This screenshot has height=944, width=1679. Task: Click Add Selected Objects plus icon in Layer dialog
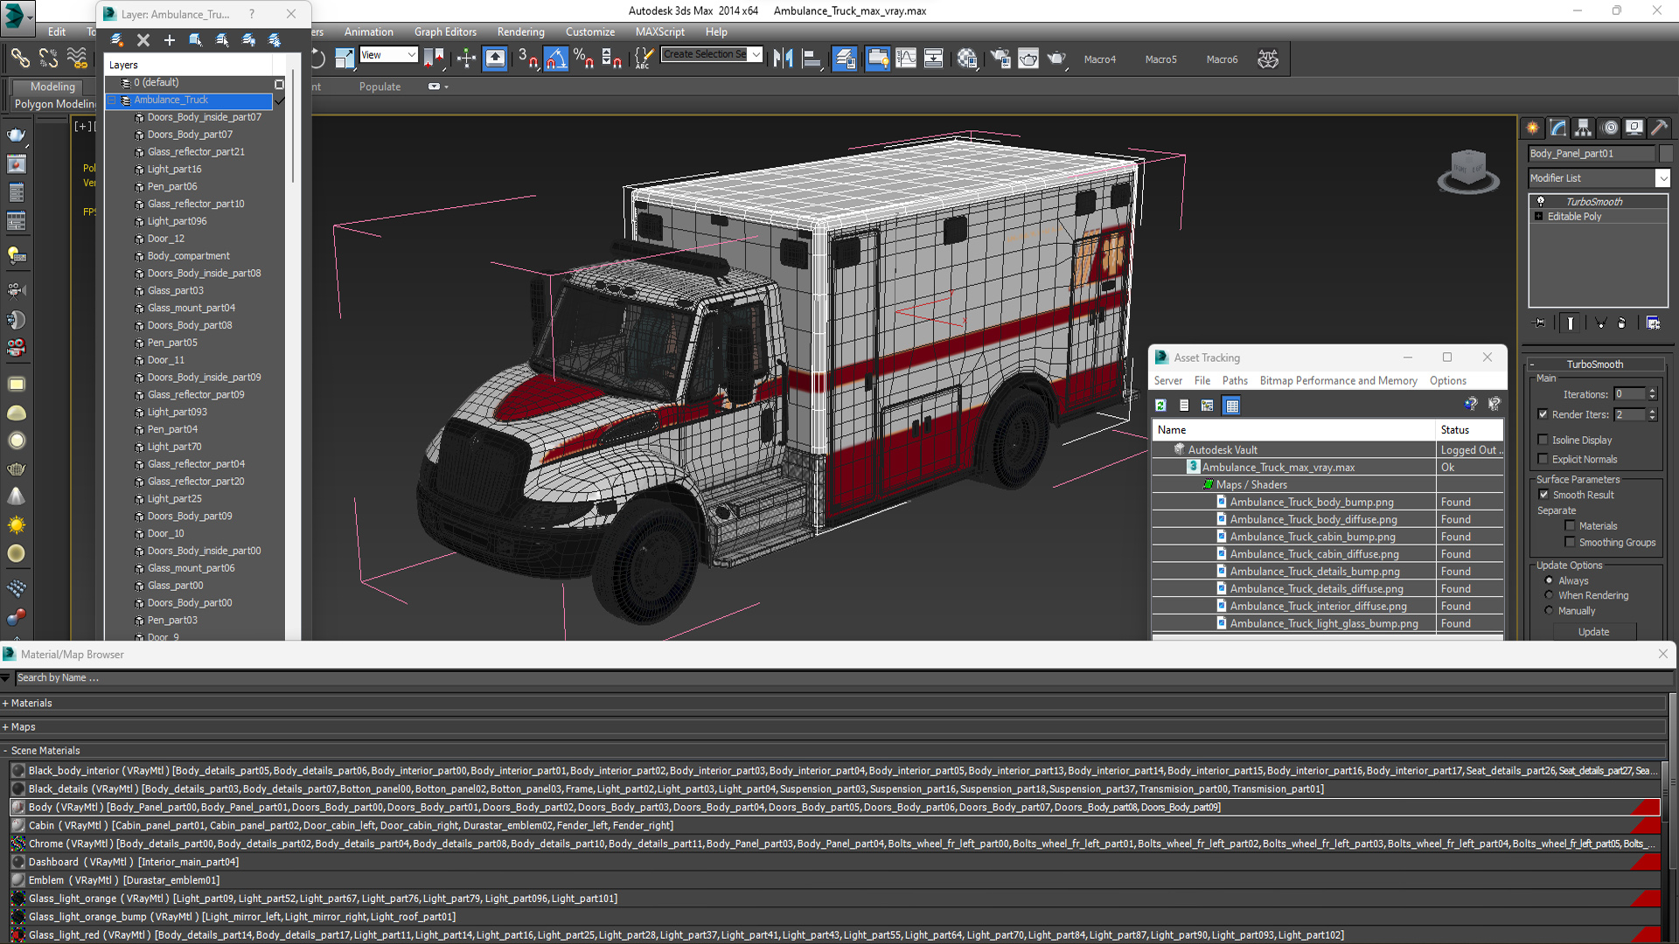tap(170, 40)
